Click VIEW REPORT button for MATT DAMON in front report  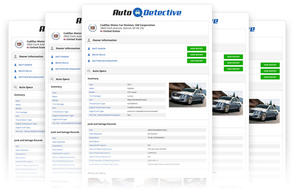click(x=196, y=48)
